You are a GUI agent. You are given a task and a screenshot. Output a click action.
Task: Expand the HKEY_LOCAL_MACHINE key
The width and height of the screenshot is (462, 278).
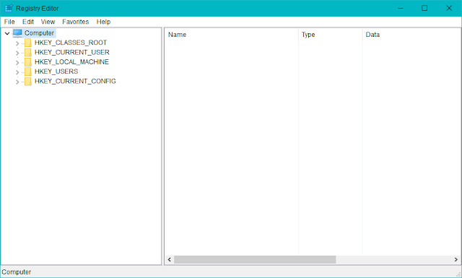pyautogui.click(x=17, y=63)
